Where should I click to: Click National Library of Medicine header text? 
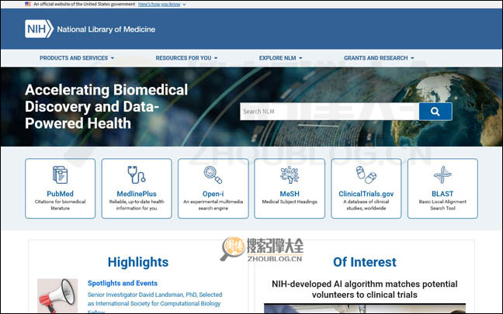tap(106, 29)
